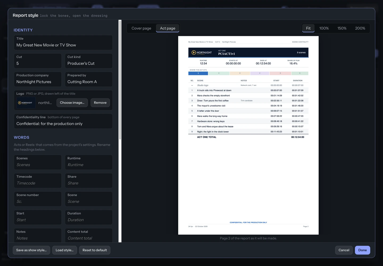383x266 pixels.
Task: Click the Runtime heading rename field
Action: tap(89, 162)
